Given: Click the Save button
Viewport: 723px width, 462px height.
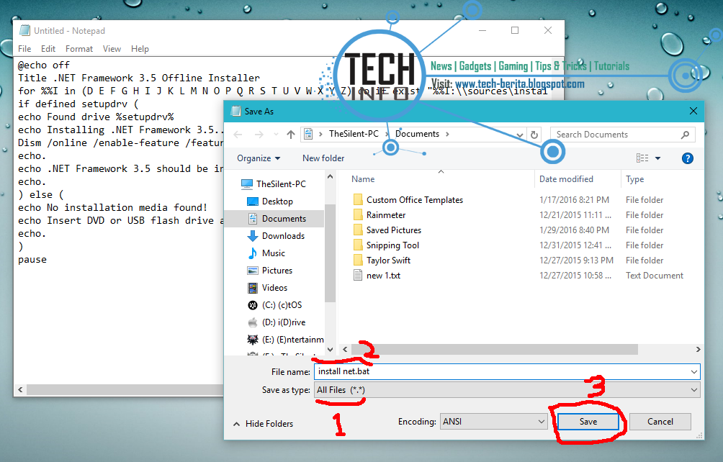Looking at the screenshot, I should pyautogui.click(x=588, y=422).
